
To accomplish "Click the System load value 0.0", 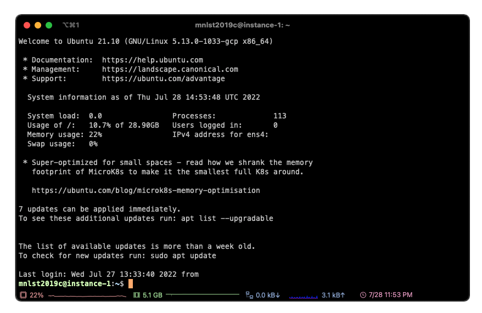I will [x=96, y=116].
